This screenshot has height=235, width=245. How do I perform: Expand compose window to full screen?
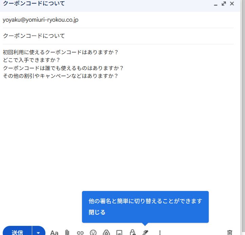coord(224,4)
